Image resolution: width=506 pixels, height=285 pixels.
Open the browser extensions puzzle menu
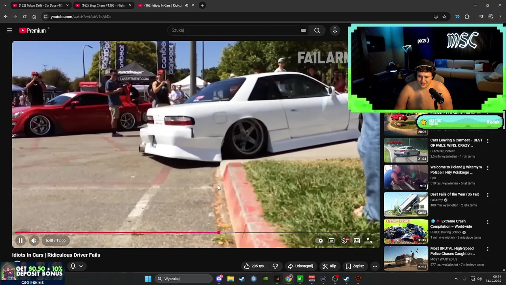(x=467, y=17)
